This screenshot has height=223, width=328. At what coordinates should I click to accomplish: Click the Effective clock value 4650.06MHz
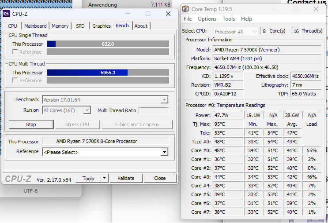point(305,76)
